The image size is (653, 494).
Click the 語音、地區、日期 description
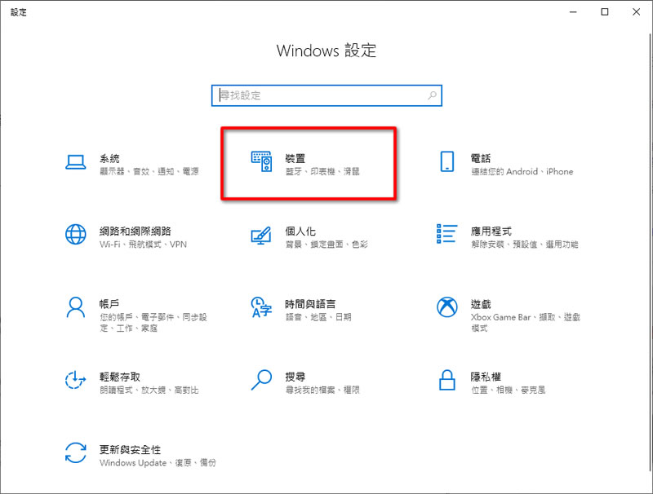318,317
